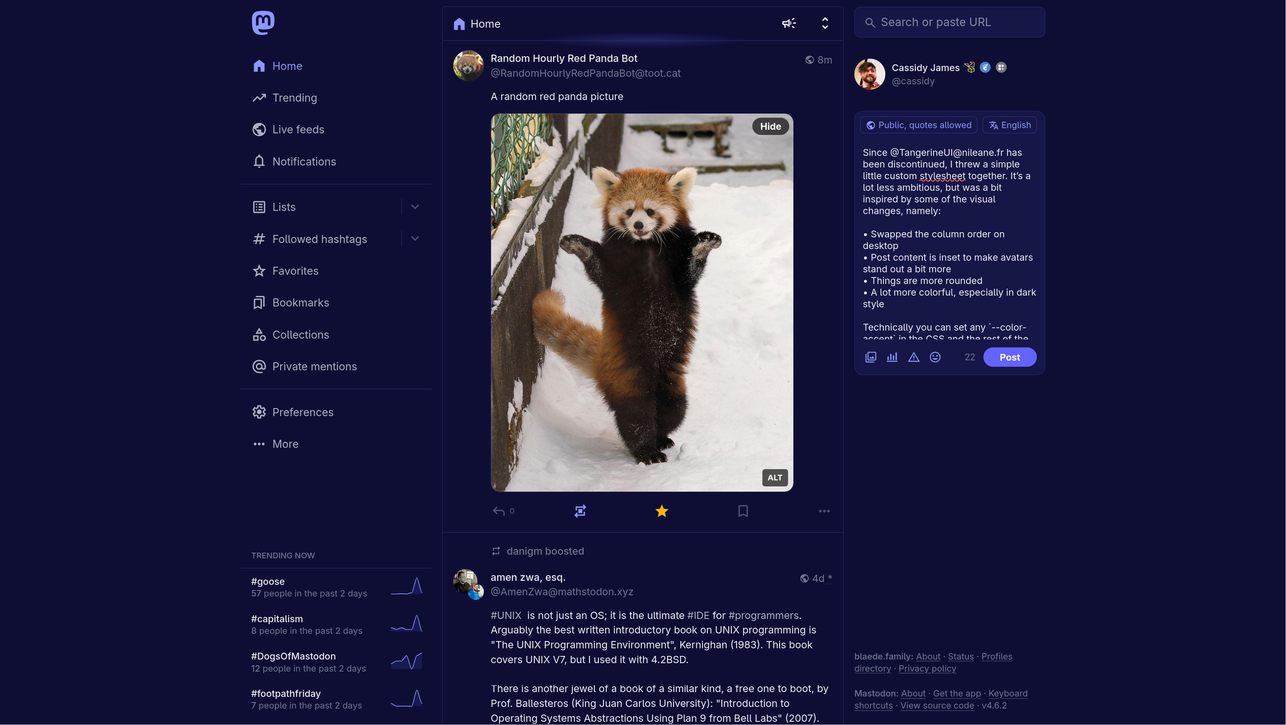Screen dimensions: 1286x725
Task: Open Notifications
Action: coord(294,161)
